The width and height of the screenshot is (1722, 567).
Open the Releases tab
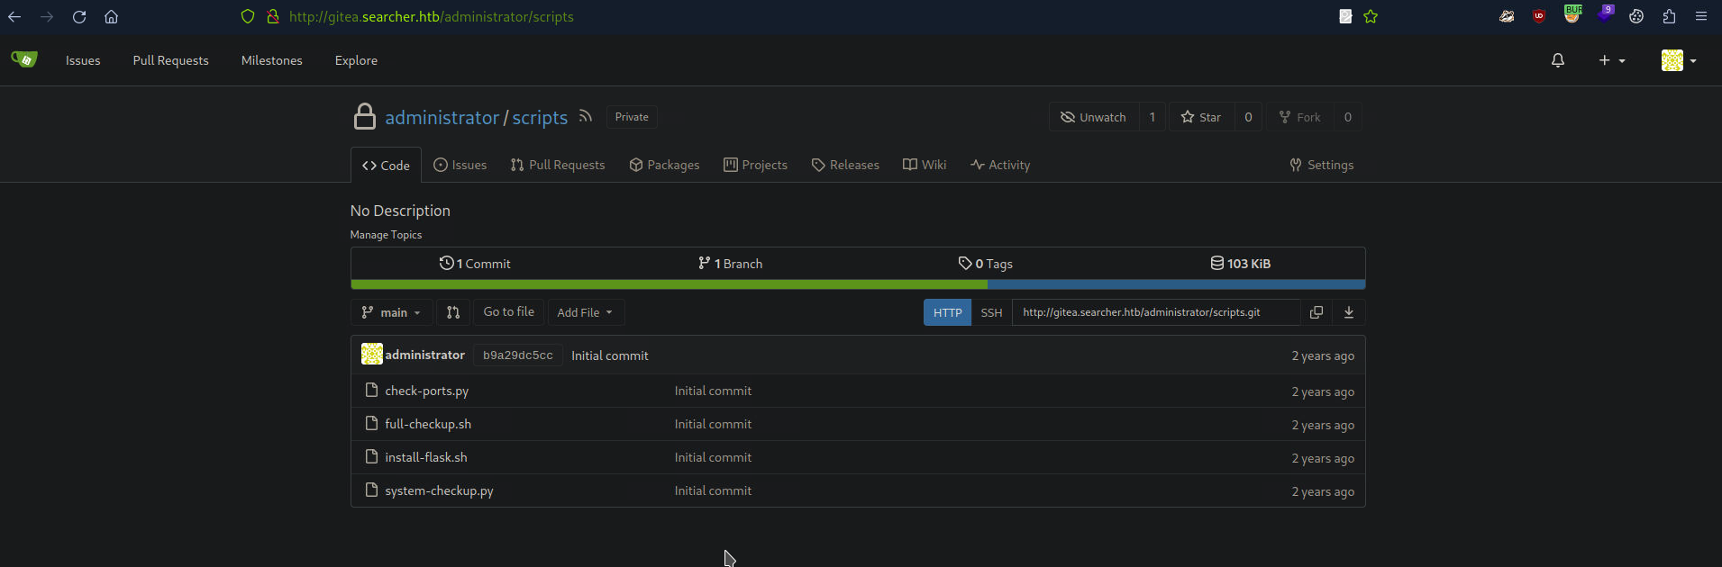click(x=845, y=165)
